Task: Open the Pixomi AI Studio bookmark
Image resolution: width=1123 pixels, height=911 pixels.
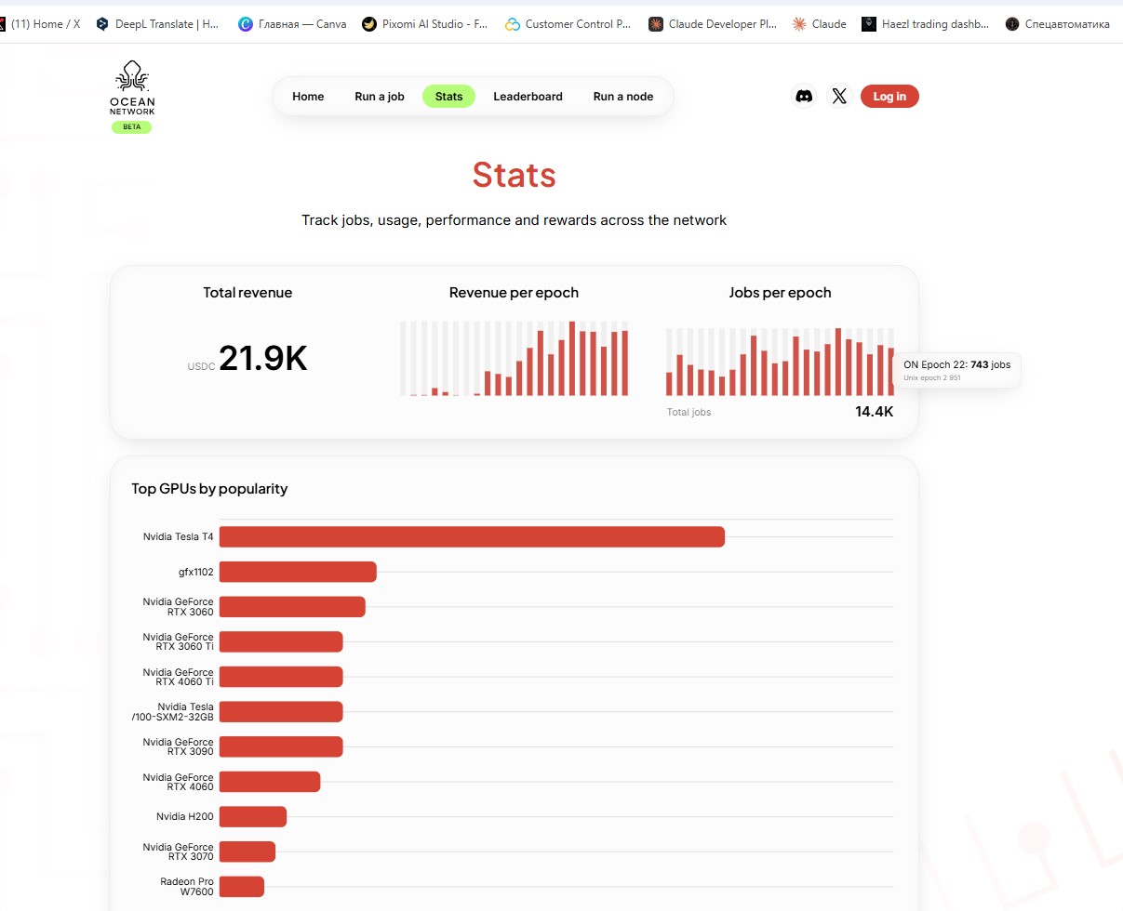Action: click(x=425, y=24)
